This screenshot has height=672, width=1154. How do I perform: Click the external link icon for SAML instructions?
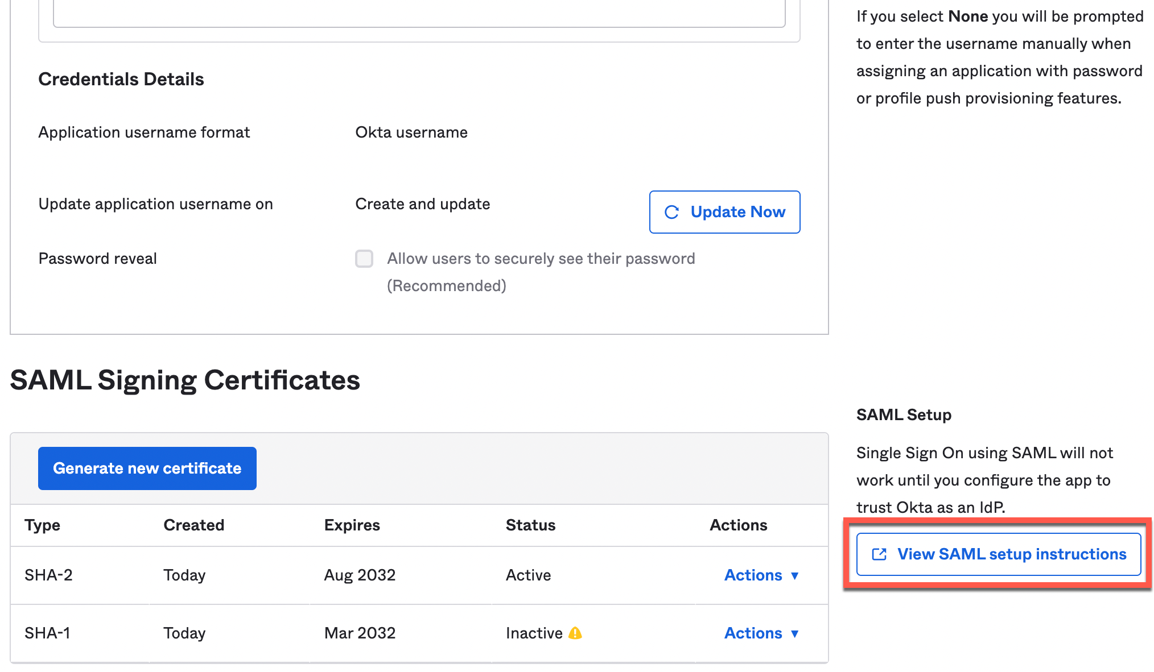tap(879, 554)
